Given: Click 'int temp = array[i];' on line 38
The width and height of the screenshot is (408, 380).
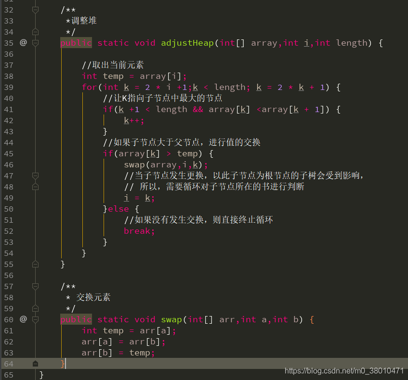Looking at the screenshot, I should [134, 76].
